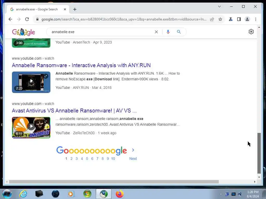
Task: Click horizontal scrollbar left arrow
Action: click(7, 182)
